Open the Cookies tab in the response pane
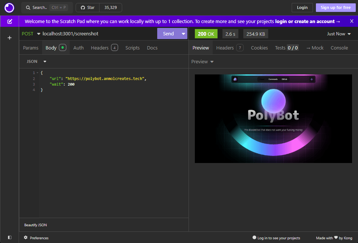Viewport: 358px width, 243px height. [259, 48]
